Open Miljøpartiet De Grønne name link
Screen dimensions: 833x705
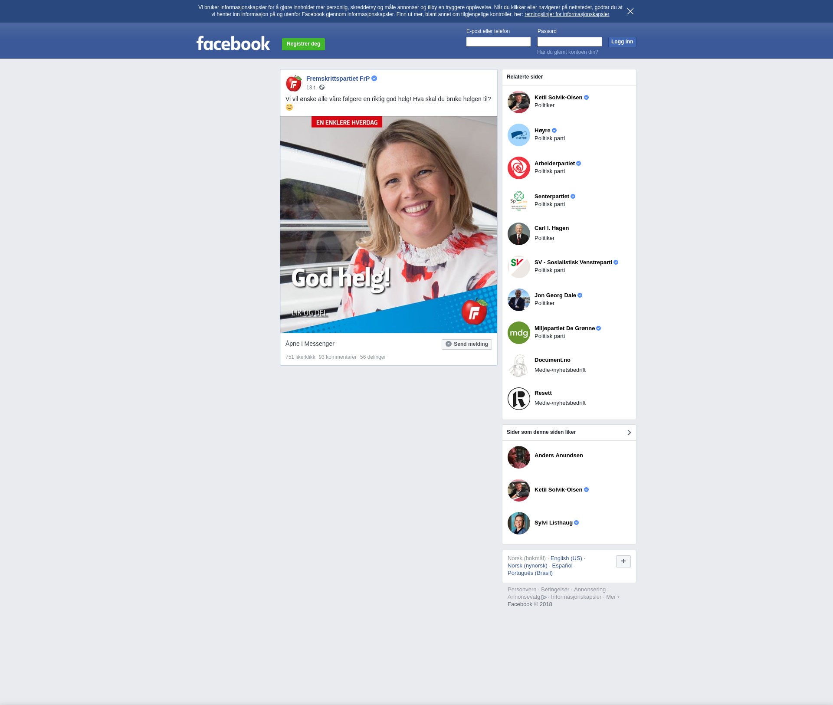tap(564, 328)
